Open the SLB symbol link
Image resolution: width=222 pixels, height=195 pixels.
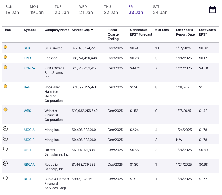point(27,48)
